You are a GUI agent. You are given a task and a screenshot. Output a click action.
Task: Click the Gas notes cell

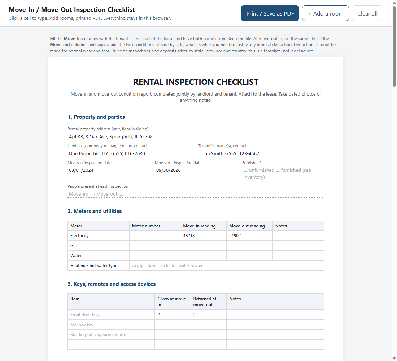point(298,245)
